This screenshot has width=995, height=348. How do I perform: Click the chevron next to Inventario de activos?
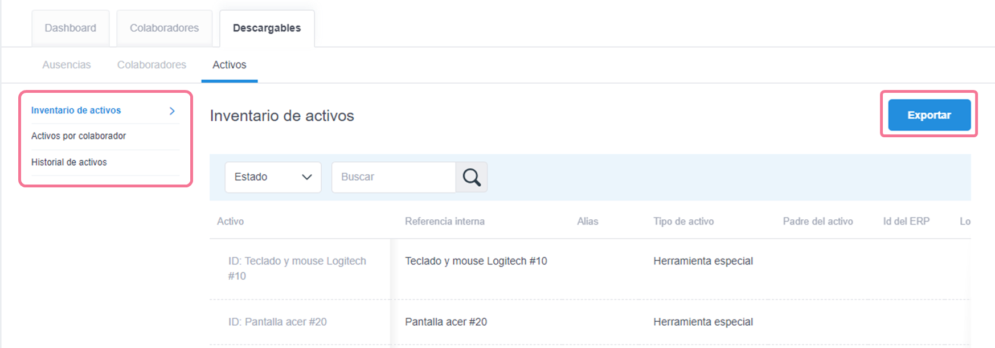click(x=172, y=111)
